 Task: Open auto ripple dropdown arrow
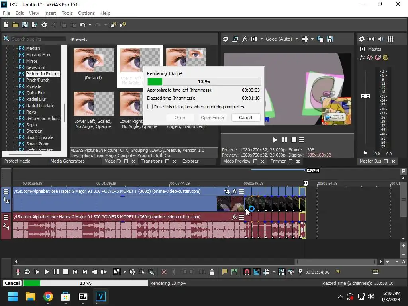(274, 272)
